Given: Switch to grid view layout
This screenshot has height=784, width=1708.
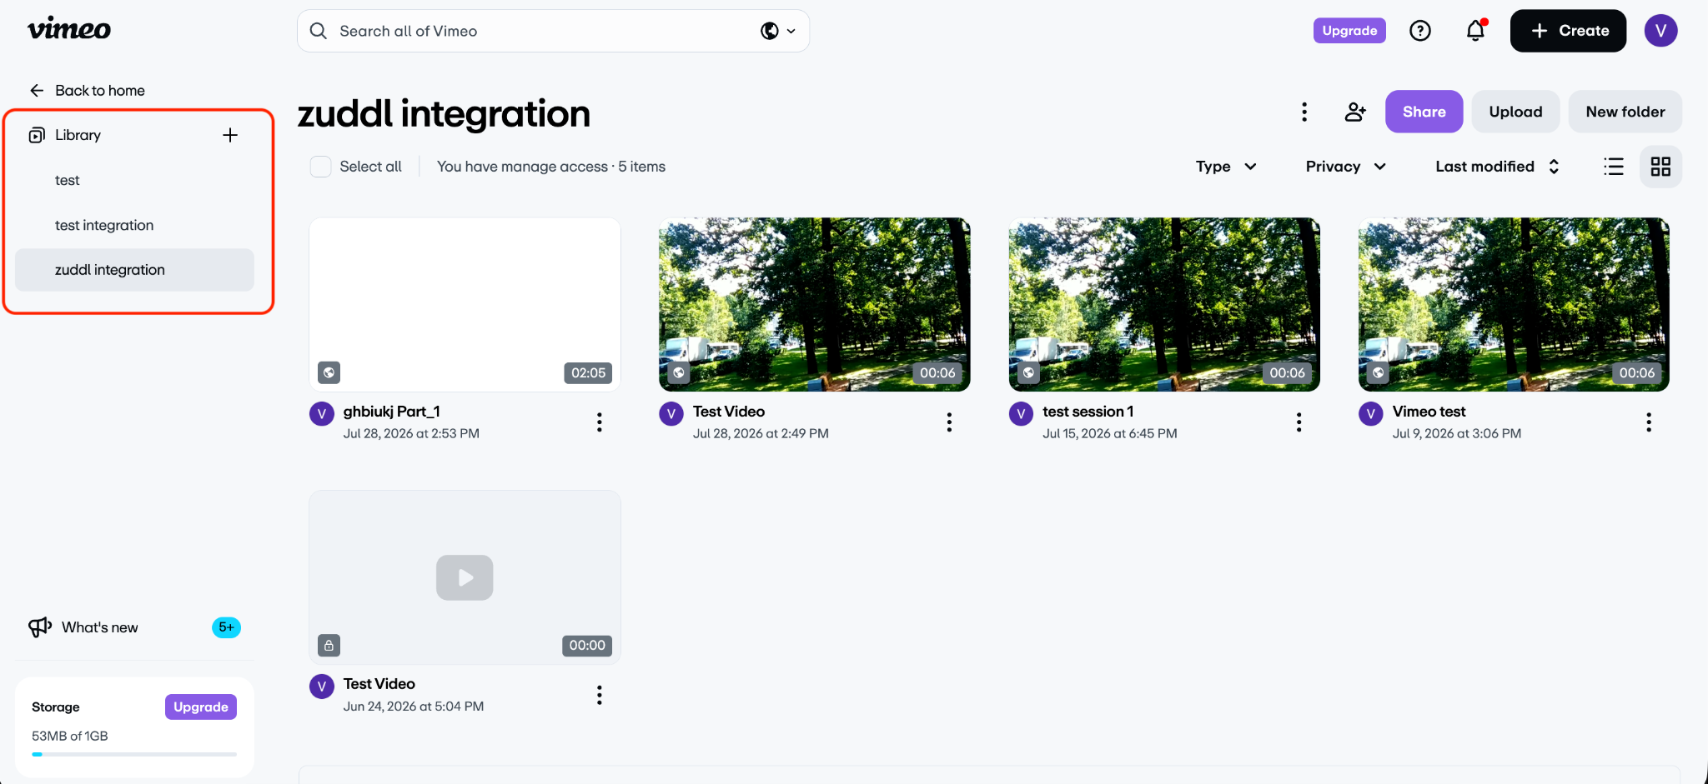Looking at the screenshot, I should tap(1660, 167).
